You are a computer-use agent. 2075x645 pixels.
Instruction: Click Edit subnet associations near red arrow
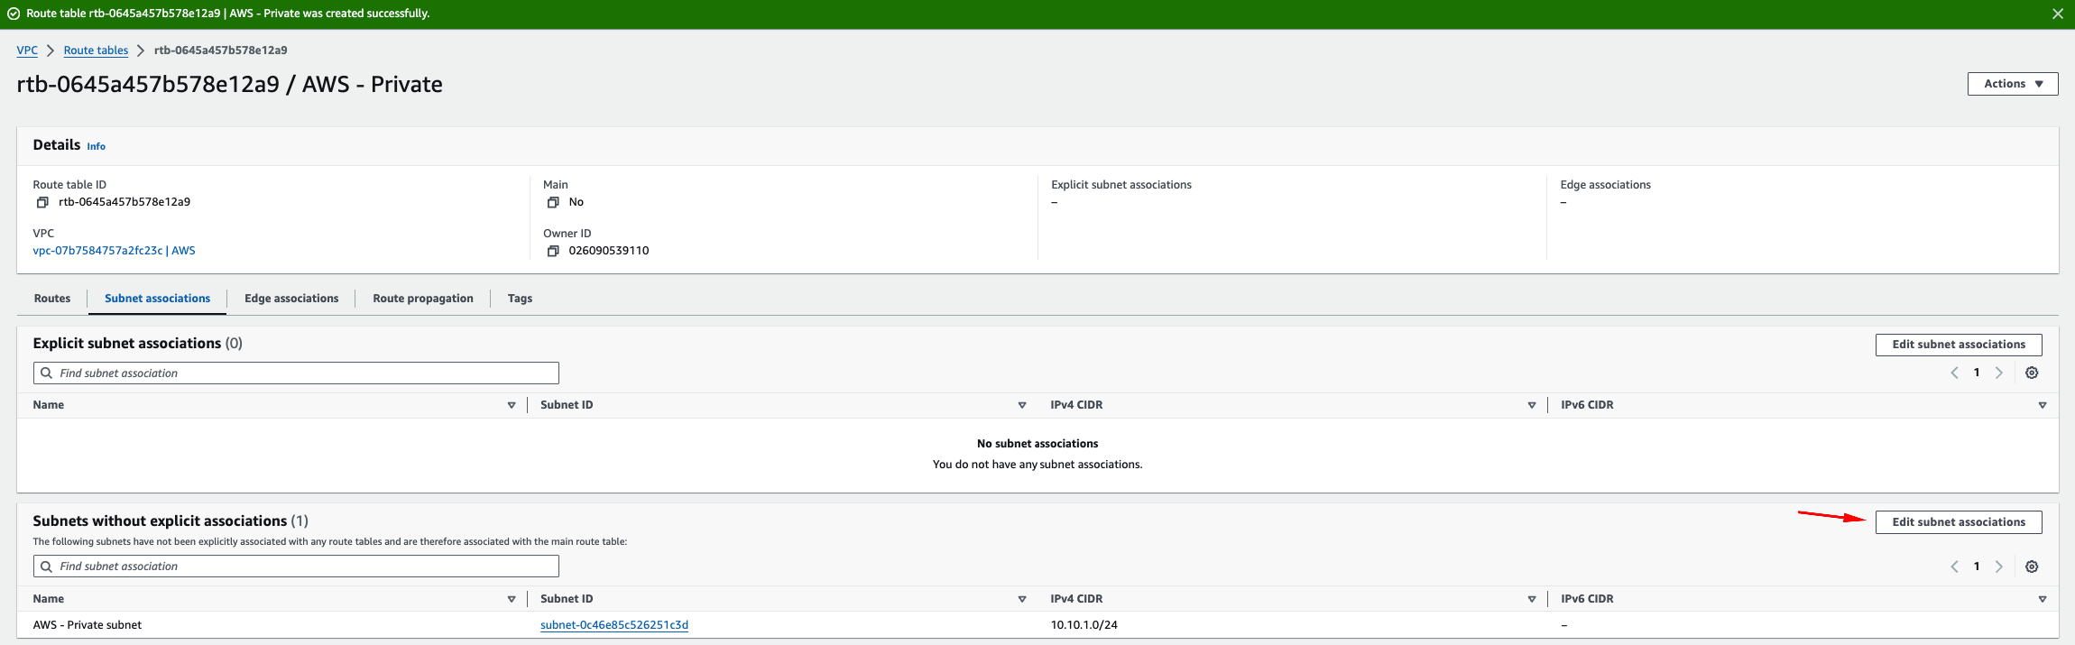(1959, 522)
